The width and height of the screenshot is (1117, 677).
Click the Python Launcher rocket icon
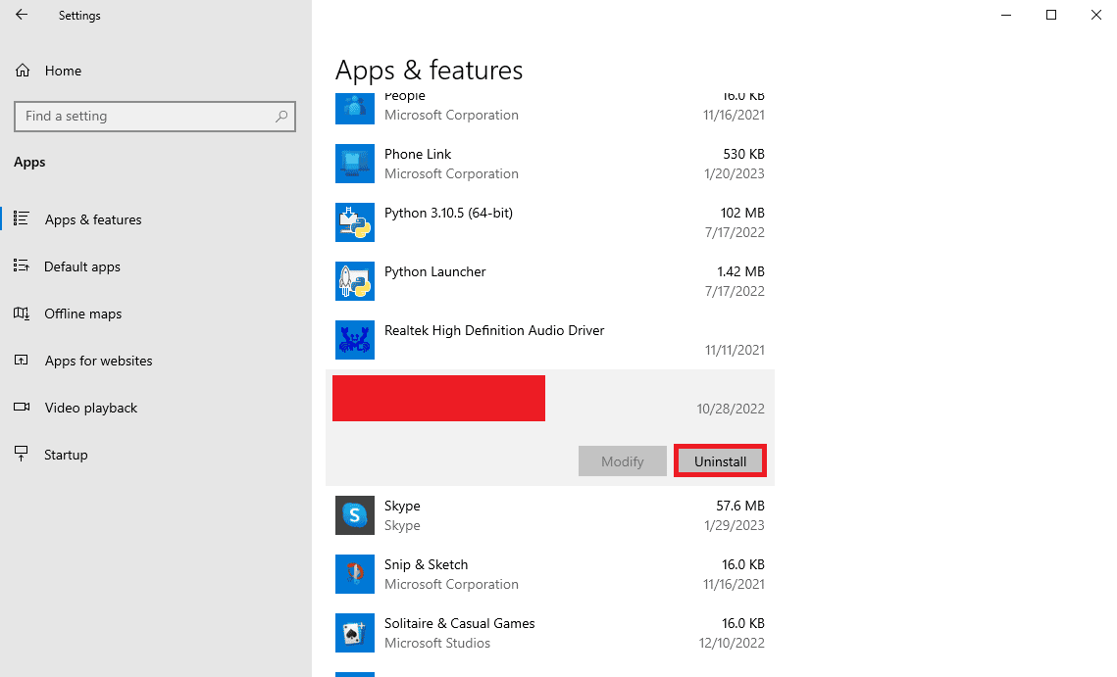354,281
